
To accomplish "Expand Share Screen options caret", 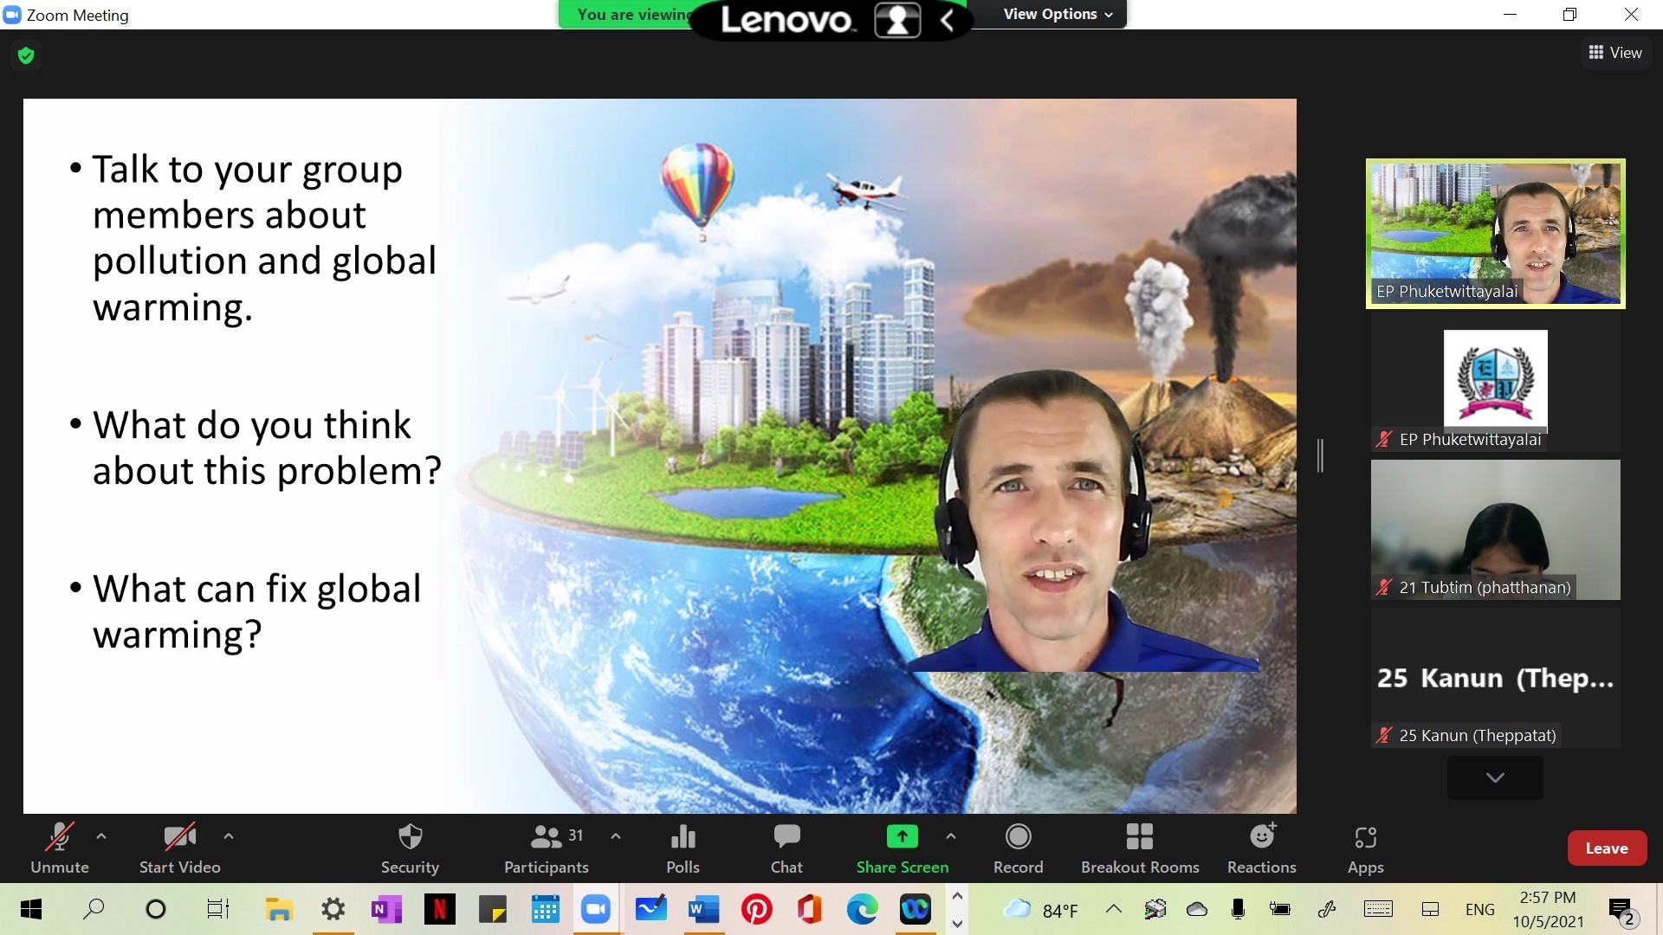I will pos(951,836).
